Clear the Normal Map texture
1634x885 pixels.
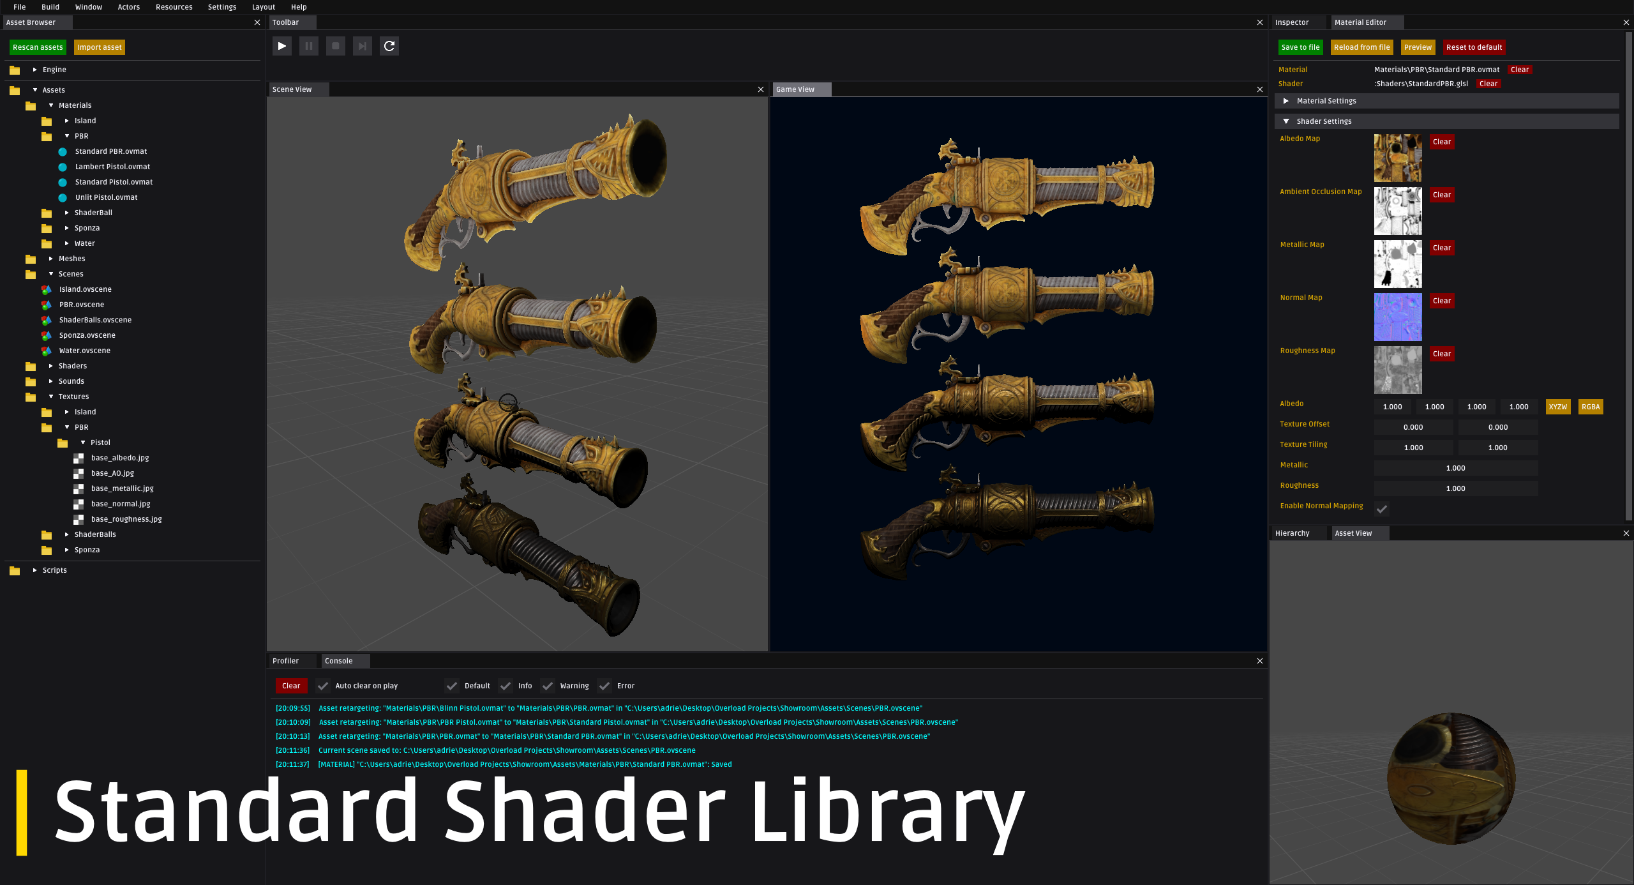pyautogui.click(x=1441, y=301)
